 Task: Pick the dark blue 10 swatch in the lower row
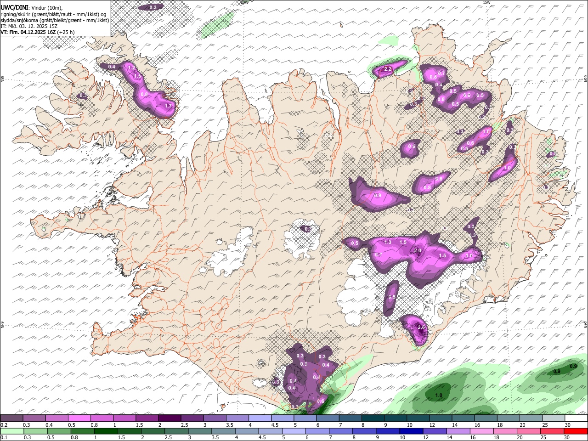point(410,431)
